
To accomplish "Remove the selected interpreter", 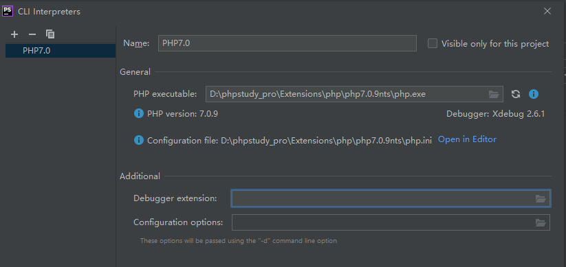I will pyautogui.click(x=32, y=34).
